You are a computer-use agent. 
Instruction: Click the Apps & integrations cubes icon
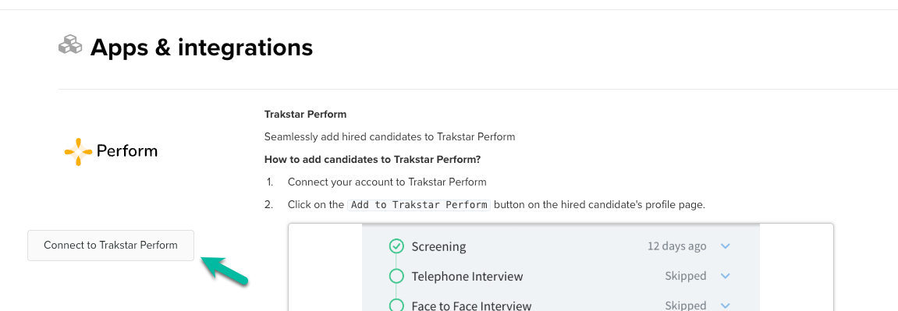[70, 45]
